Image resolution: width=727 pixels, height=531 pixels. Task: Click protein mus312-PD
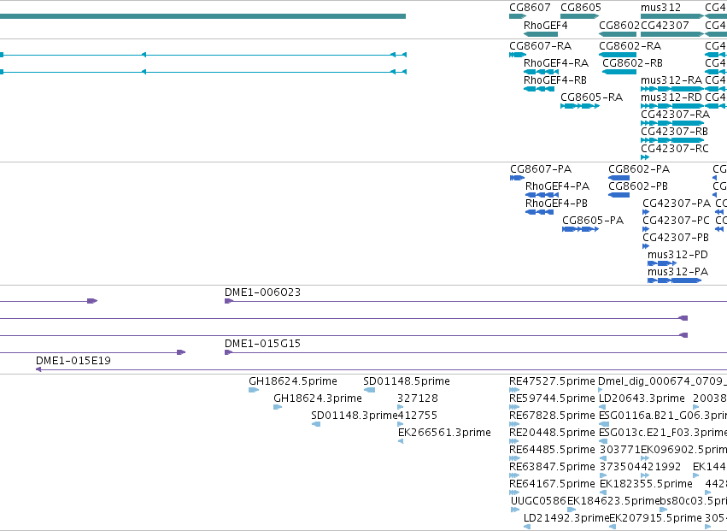[677, 255]
